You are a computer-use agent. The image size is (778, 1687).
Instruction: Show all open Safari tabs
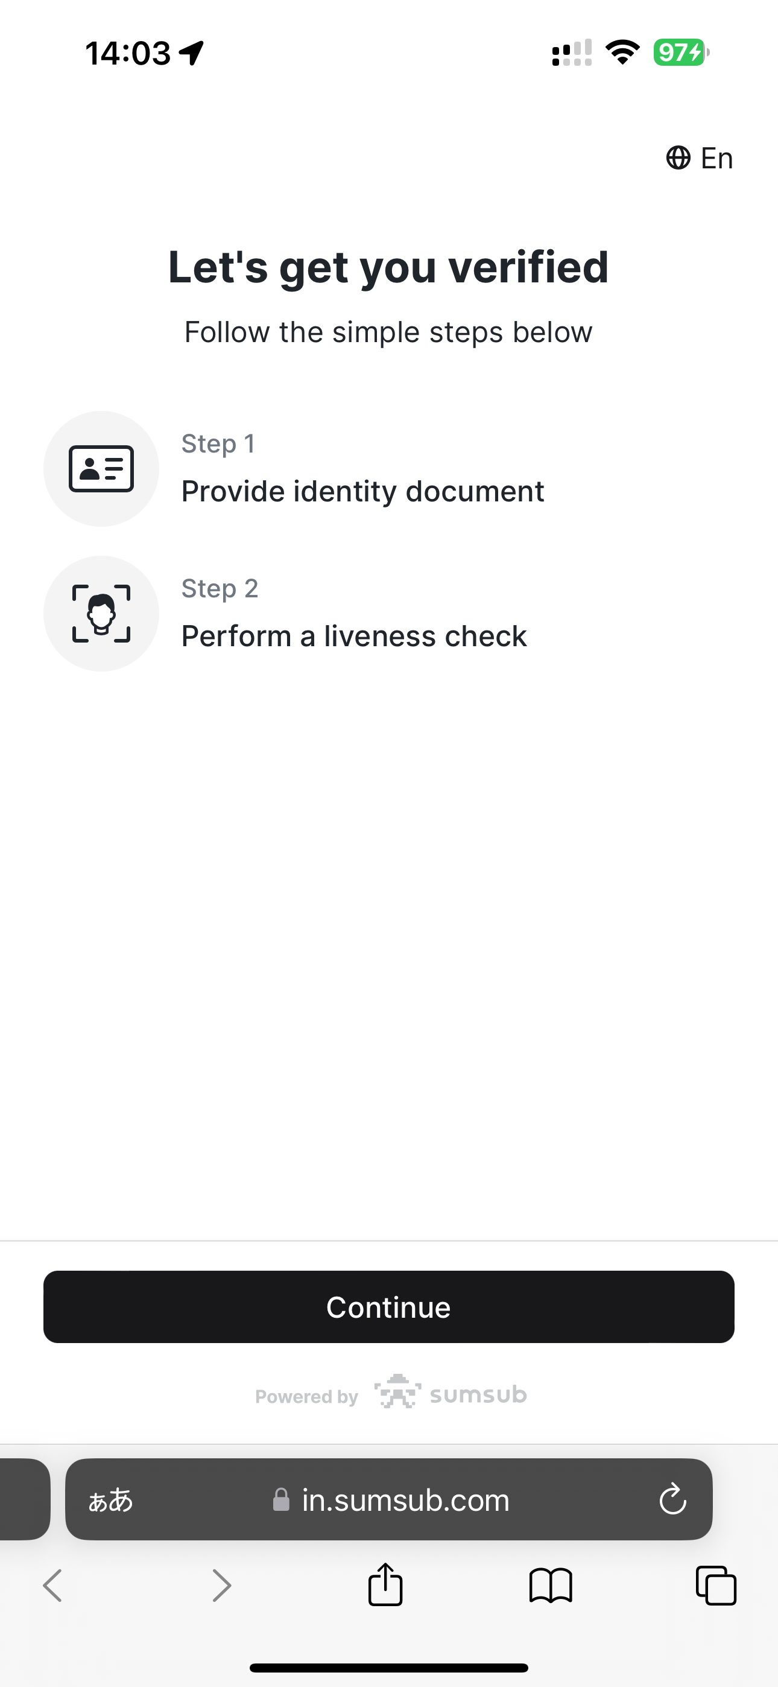pyautogui.click(x=716, y=1586)
